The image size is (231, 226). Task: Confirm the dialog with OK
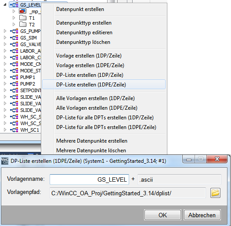tap(162, 215)
